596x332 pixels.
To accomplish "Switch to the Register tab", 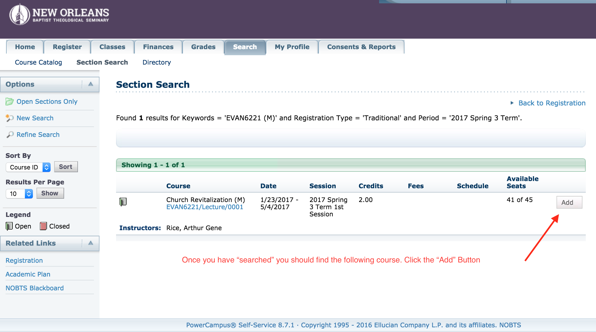I will [x=67, y=47].
